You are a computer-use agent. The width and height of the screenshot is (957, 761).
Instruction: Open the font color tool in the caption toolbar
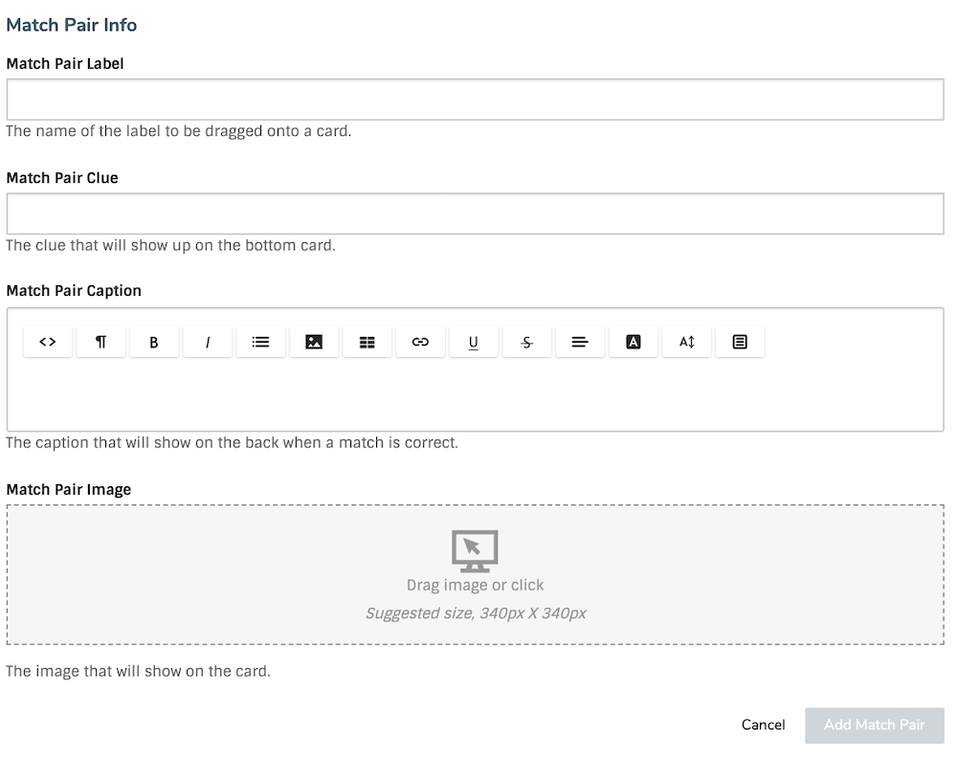[x=634, y=341]
